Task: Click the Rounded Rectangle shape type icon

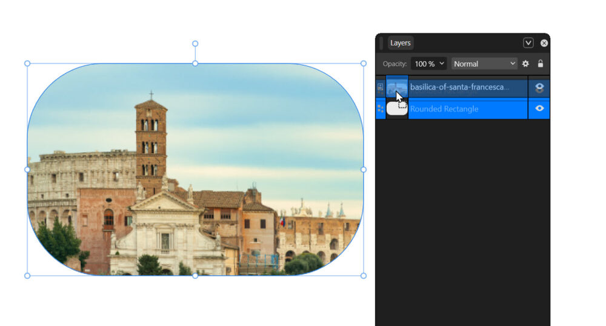Action: point(380,108)
